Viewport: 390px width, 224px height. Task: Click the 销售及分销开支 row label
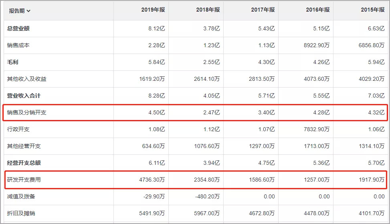click(27, 112)
